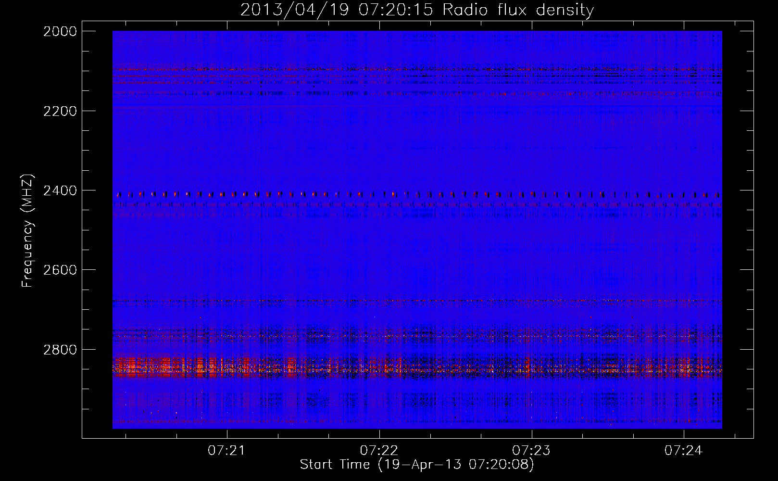Viewport: 778px width, 481px height.
Task: Pick the 07:23 time tick label
Action: point(531,451)
